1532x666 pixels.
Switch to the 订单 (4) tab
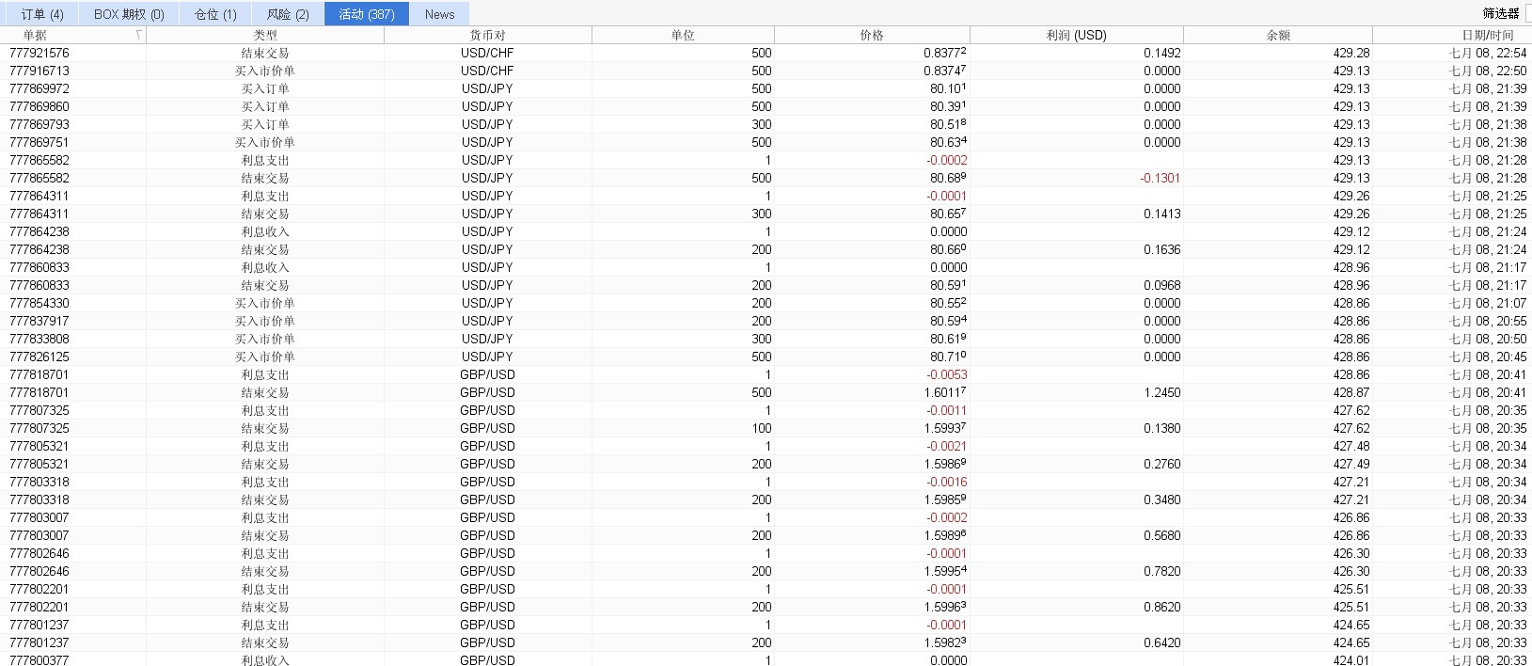point(42,14)
